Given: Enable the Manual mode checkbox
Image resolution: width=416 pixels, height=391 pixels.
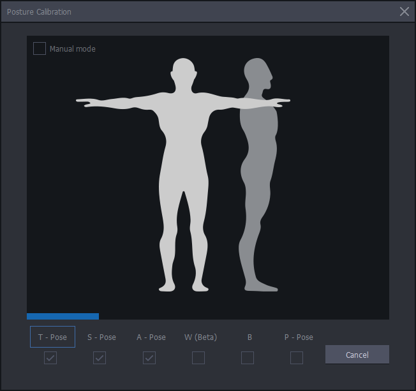Looking at the screenshot, I should click(40, 48).
